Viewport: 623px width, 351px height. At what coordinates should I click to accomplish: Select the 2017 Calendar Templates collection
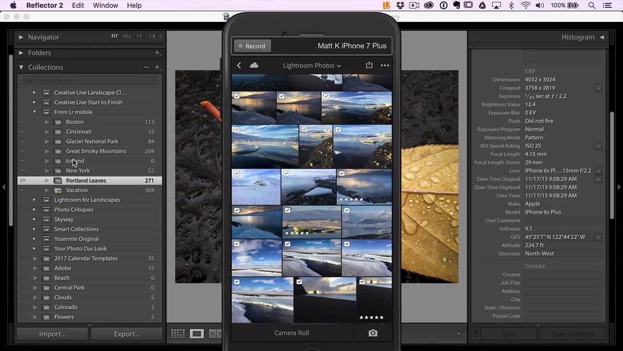click(90, 259)
